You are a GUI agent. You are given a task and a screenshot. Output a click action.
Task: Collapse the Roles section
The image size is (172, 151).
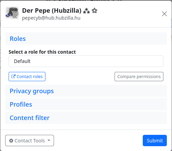pos(18,39)
